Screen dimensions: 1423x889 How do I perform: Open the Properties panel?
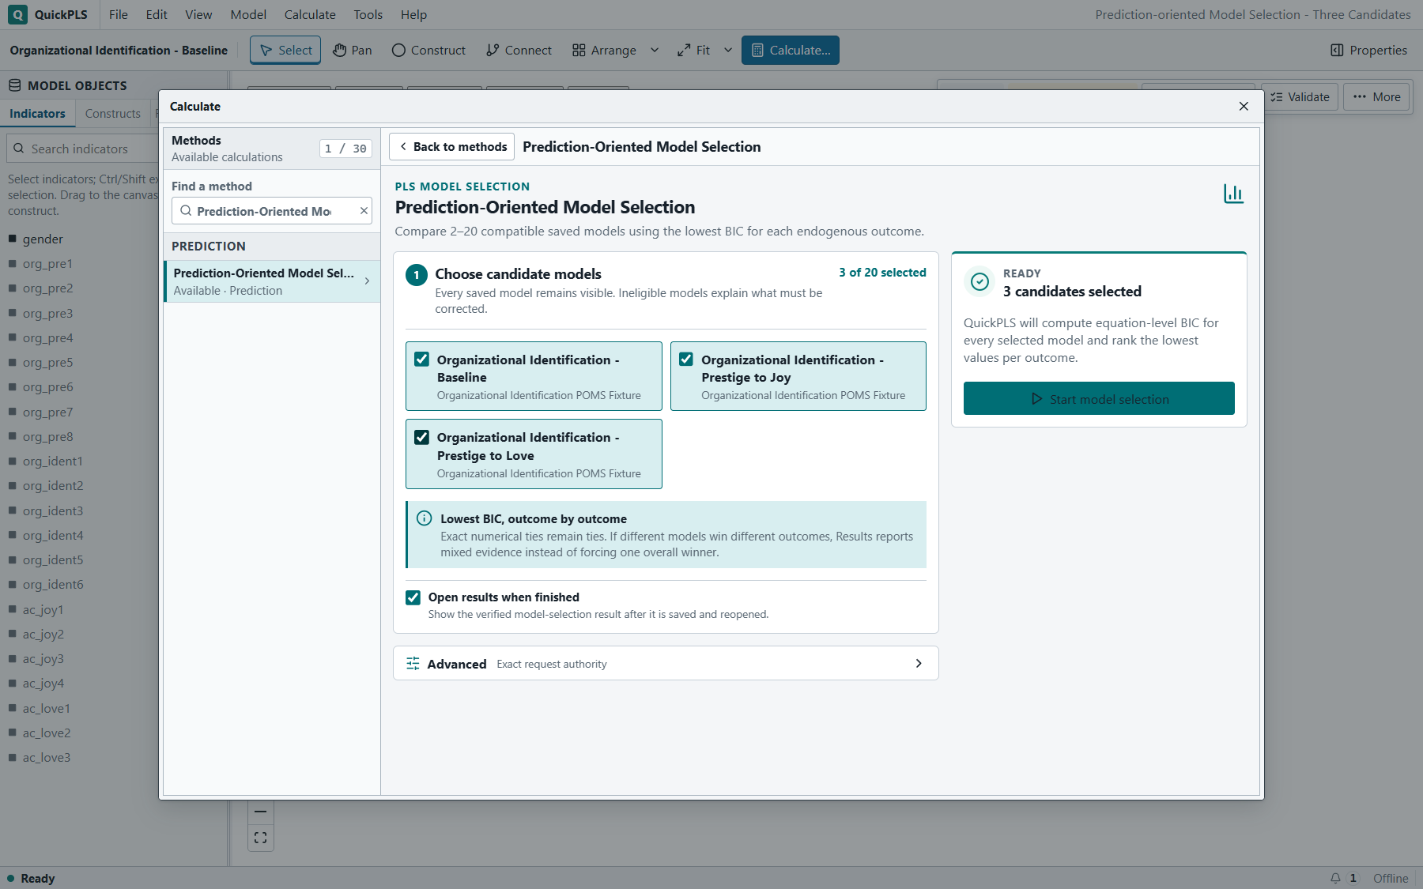tap(1368, 50)
